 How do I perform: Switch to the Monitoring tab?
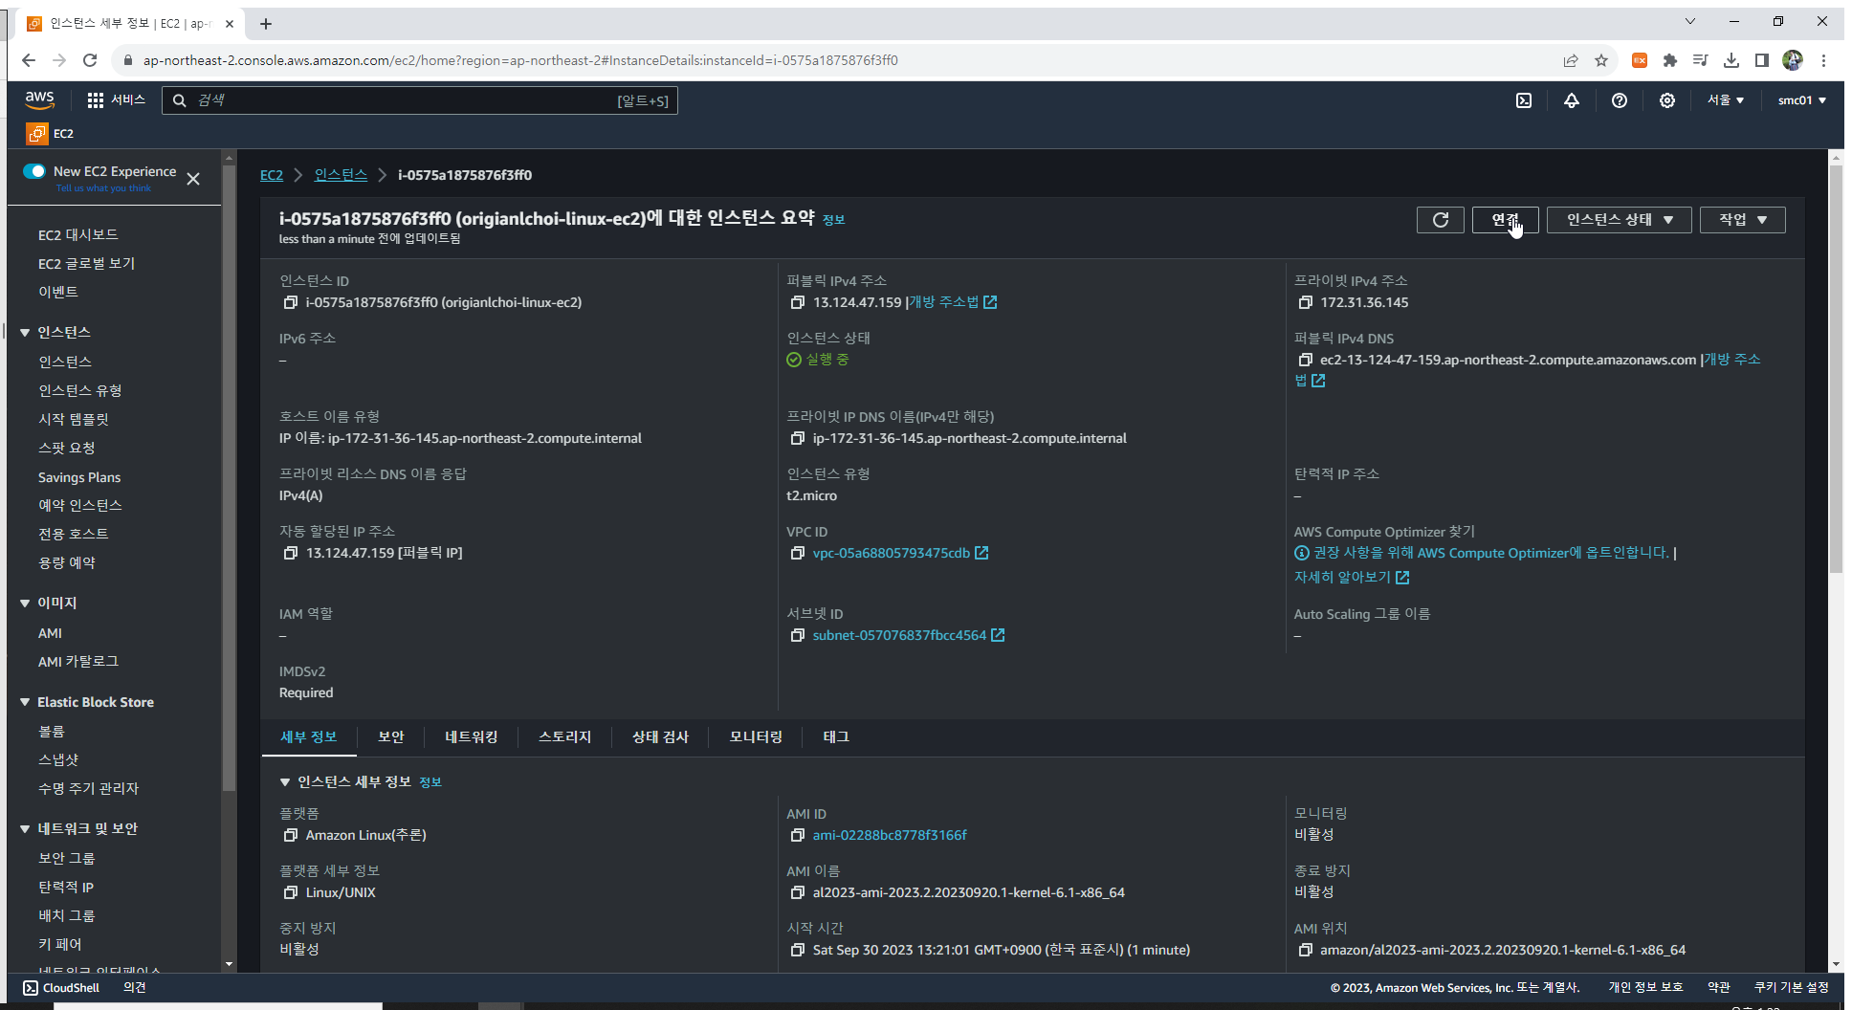tap(756, 736)
